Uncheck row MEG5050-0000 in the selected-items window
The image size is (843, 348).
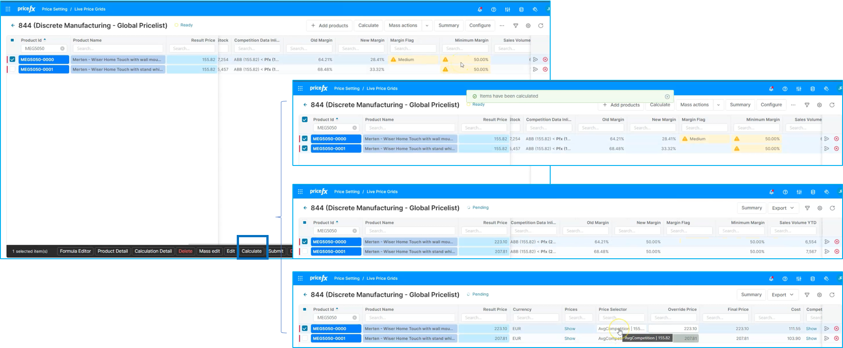click(13, 59)
